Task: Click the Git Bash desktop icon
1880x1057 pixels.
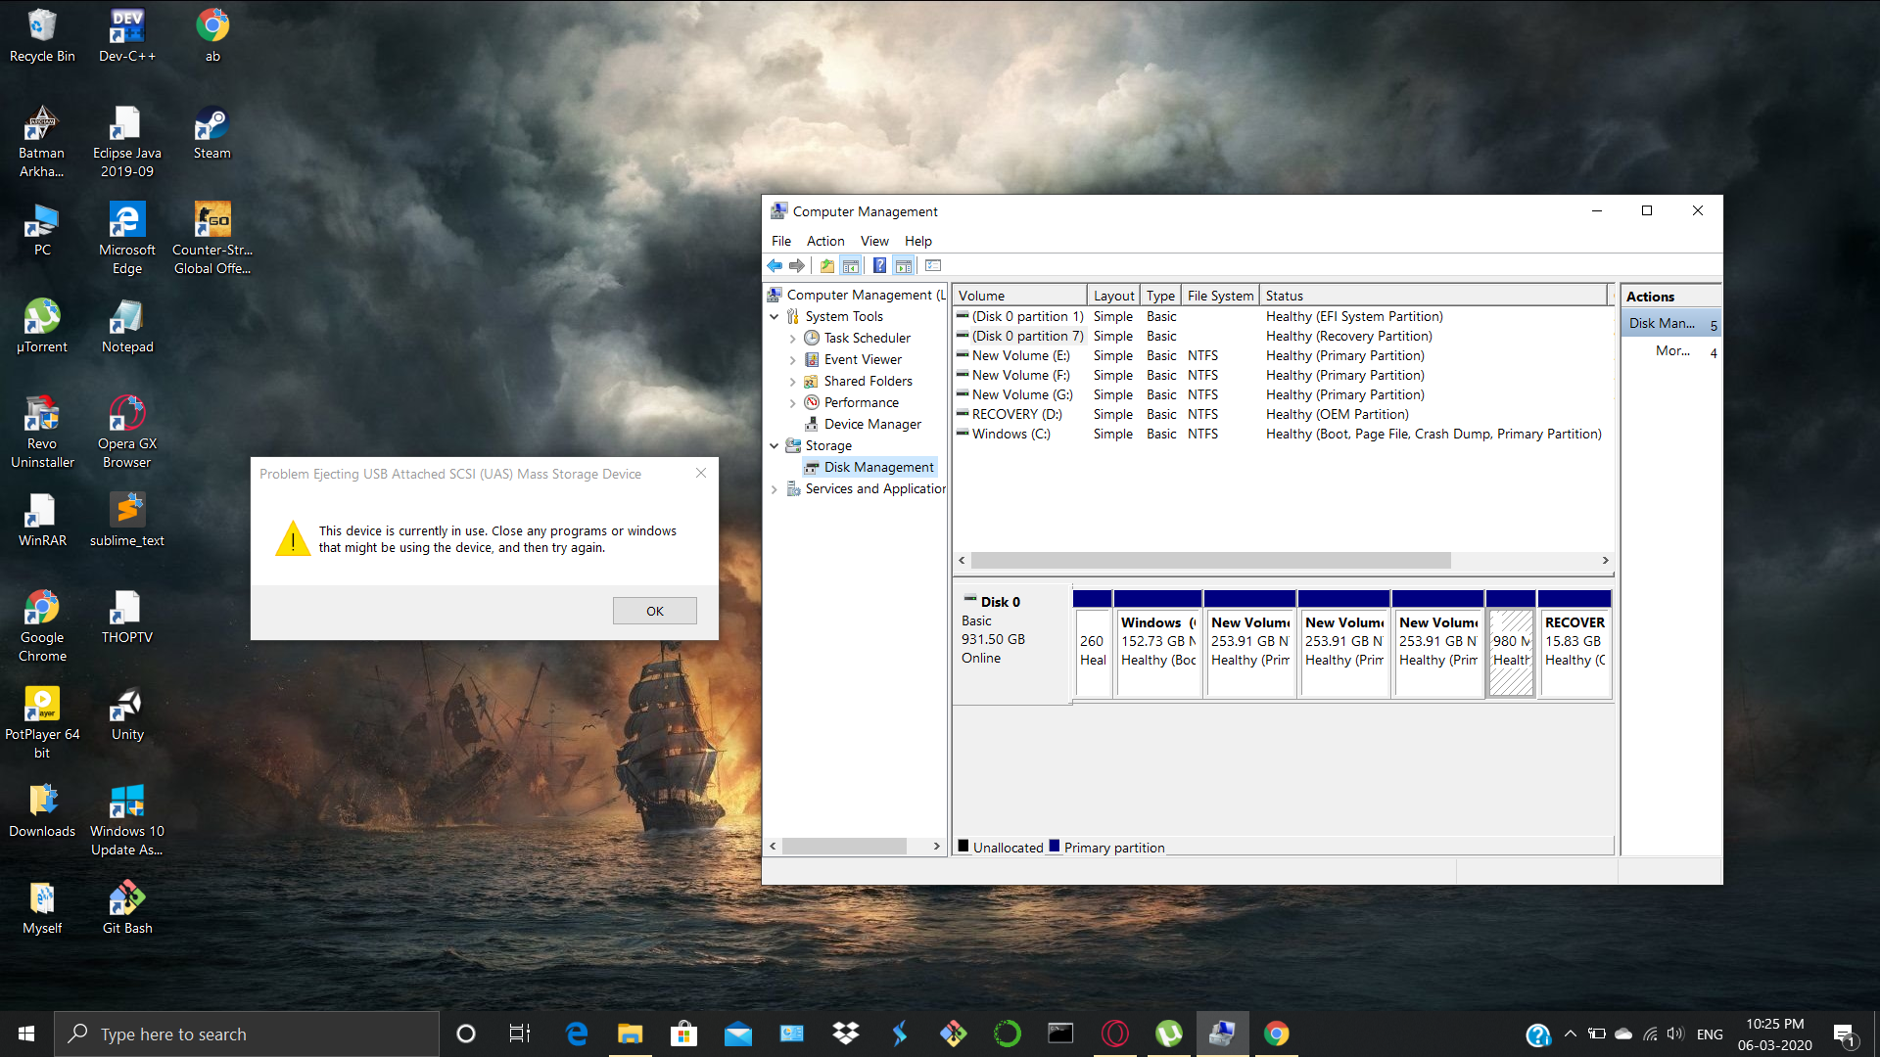Action: tap(125, 903)
